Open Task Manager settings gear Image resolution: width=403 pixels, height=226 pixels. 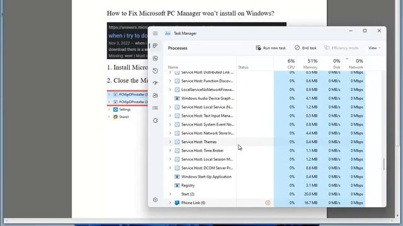(156, 200)
